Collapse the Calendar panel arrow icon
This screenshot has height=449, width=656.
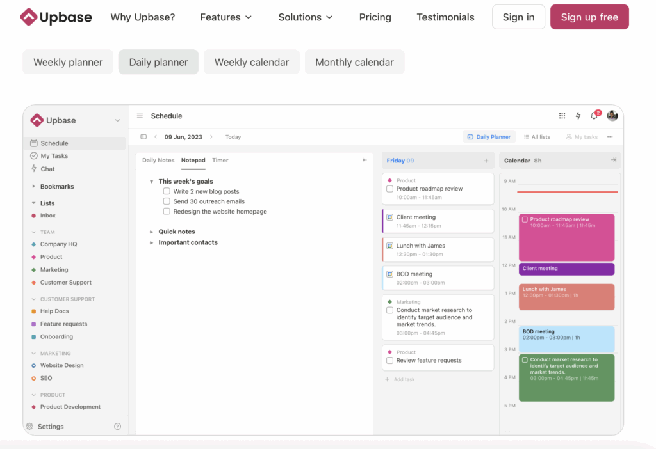[x=613, y=160]
